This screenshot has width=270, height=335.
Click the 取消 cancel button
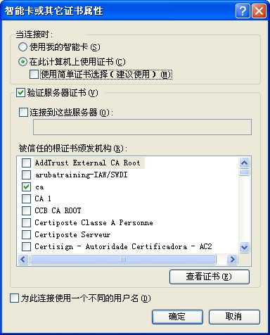click(x=234, y=317)
